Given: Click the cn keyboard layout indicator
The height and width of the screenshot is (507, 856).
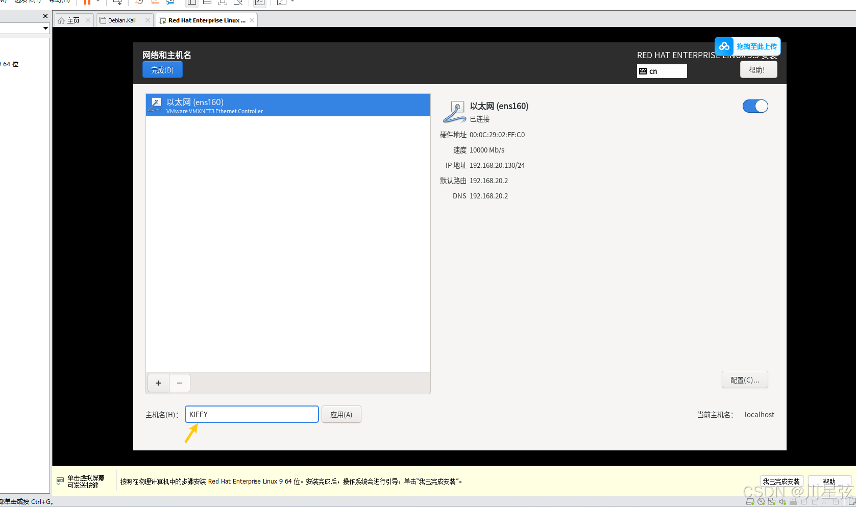Looking at the screenshot, I should [662, 71].
